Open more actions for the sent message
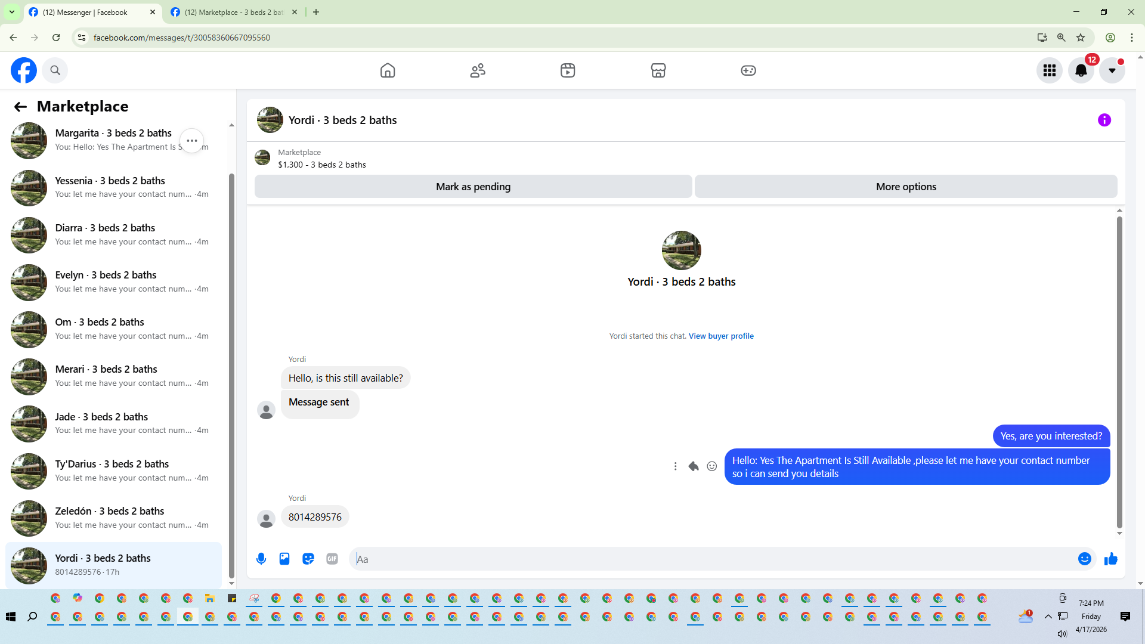The image size is (1145, 644). point(675,466)
